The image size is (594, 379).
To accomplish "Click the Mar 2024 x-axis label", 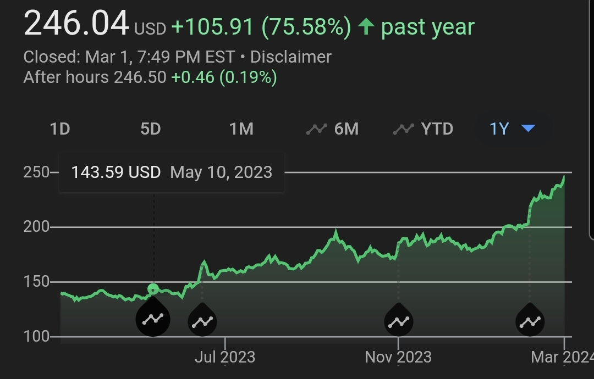I will [562, 358].
